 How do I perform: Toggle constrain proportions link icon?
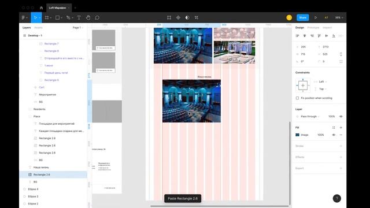[x=341, y=54]
